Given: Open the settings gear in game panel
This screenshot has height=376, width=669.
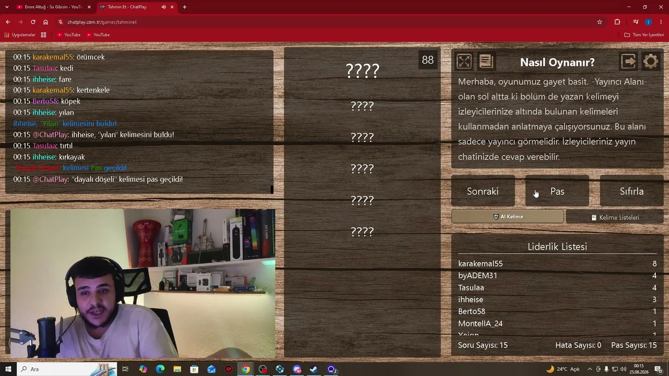Looking at the screenshot, I should (x=651, y=62).
